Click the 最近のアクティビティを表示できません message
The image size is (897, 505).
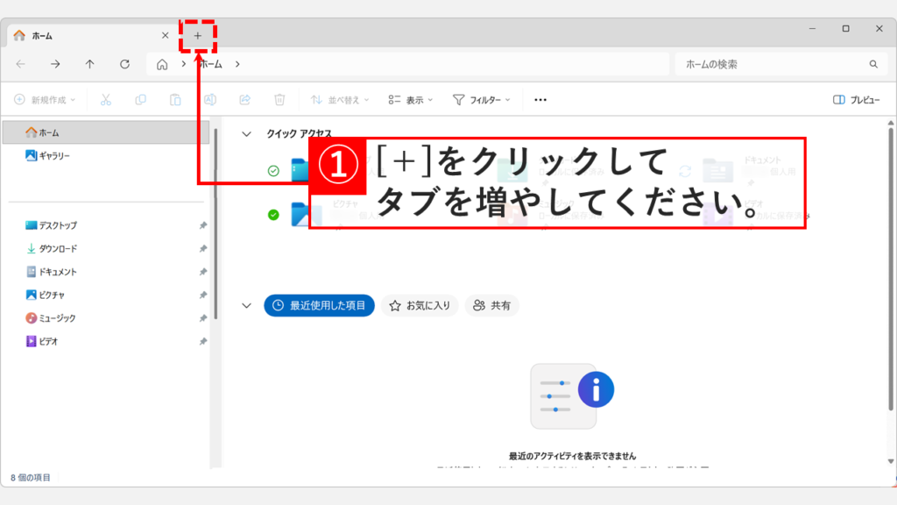(x=572, y=456)
